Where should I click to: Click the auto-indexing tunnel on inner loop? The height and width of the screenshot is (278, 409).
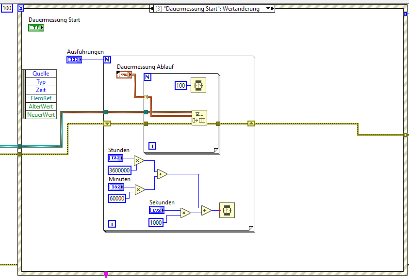(146, 97)
